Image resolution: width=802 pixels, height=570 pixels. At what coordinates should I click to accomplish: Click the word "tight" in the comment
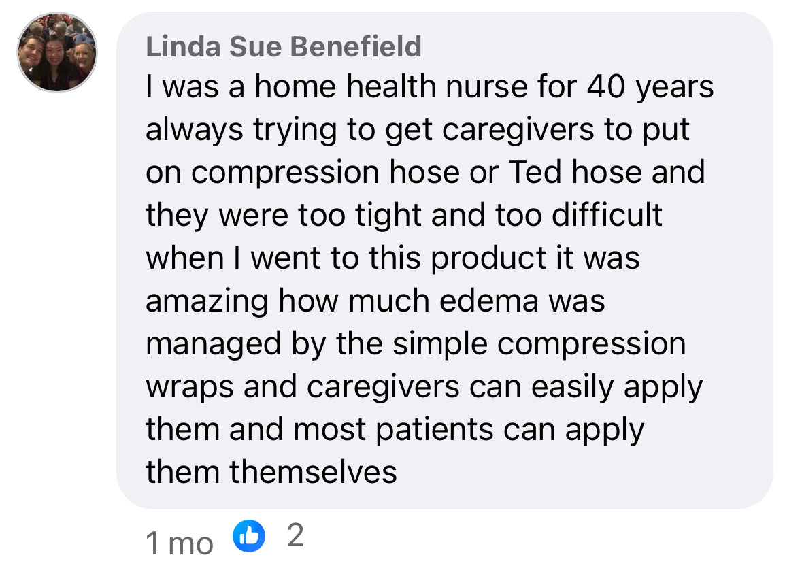384,215
